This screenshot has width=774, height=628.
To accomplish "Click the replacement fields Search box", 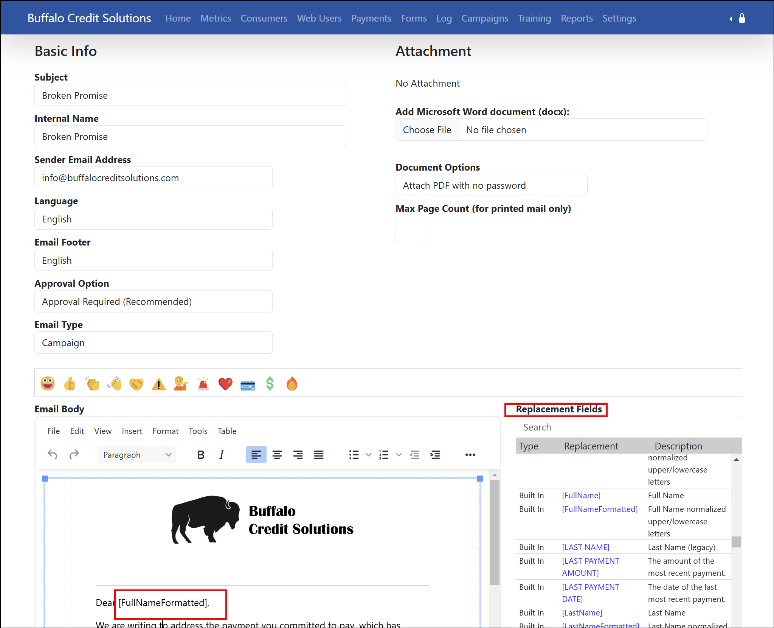I will (x=628, y=427).
